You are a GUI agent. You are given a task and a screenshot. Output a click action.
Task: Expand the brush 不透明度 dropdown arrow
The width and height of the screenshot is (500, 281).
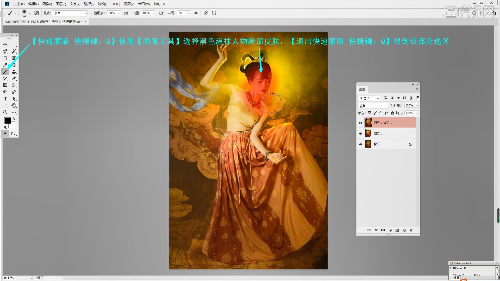coord(119,13)
